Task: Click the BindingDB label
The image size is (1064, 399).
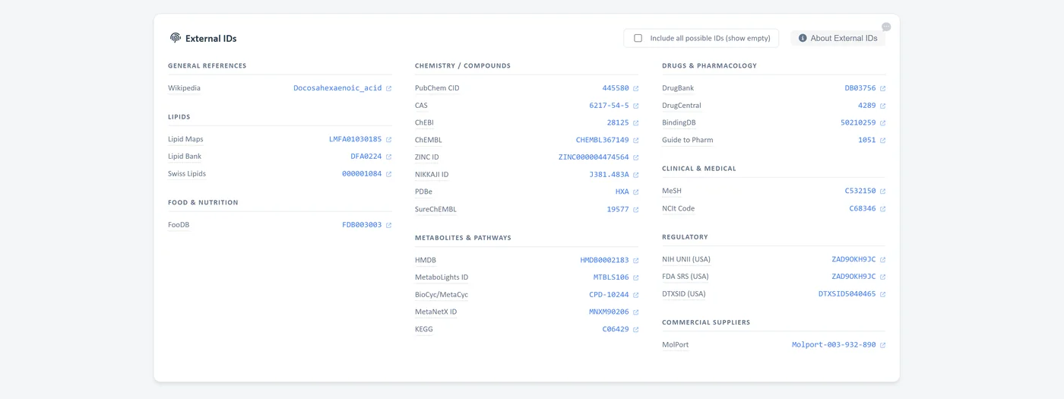Action: [679, 122]
